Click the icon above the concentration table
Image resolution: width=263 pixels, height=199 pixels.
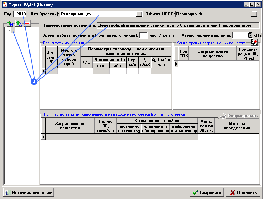(x=254, y=42)
